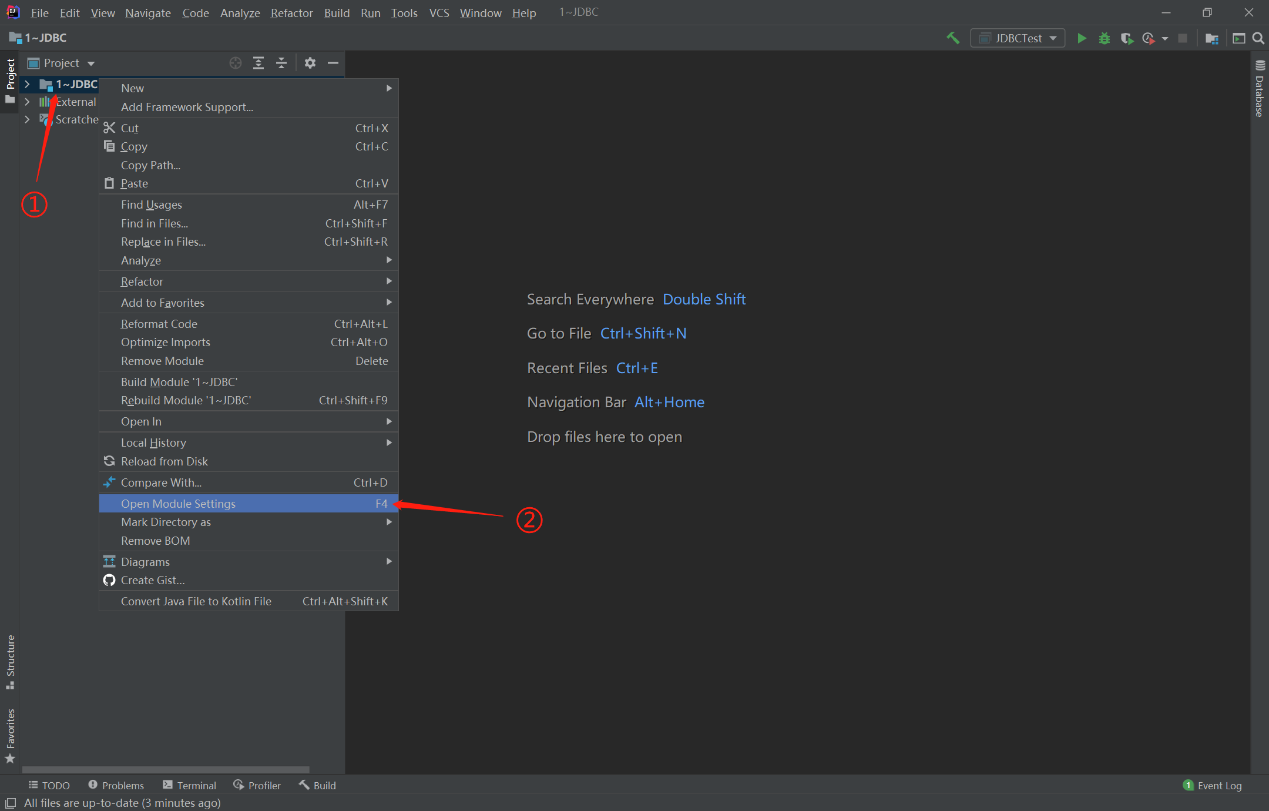Open Project Structure toolbar icon
This screenshot has height=811, width=1269.
coord(1211,38)
